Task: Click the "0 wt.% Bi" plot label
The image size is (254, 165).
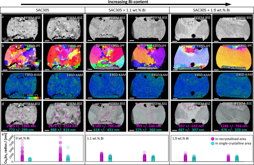Action: coord(22,139)
